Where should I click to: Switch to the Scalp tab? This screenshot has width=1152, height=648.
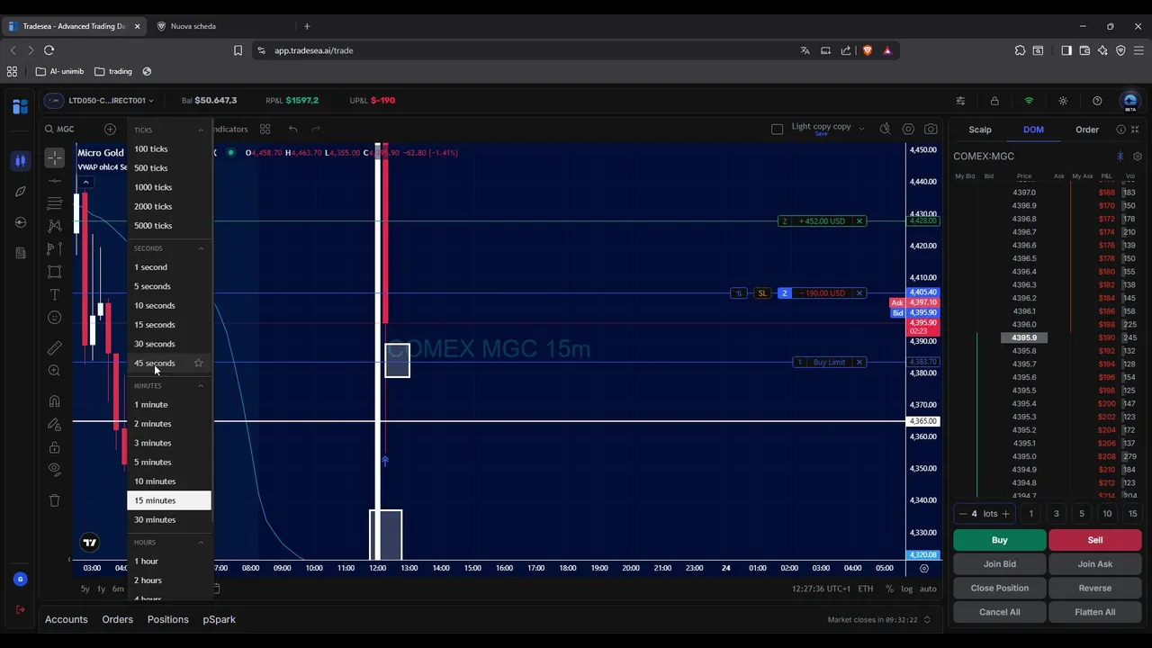(x=980, y=130)
